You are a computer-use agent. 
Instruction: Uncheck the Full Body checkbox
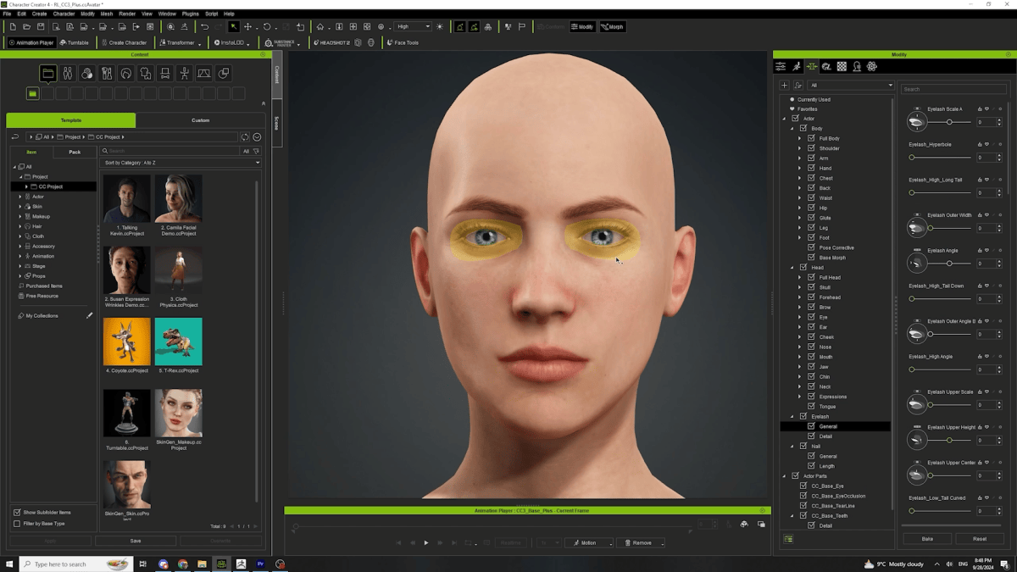pyautogui.click(x=811, y=138)
